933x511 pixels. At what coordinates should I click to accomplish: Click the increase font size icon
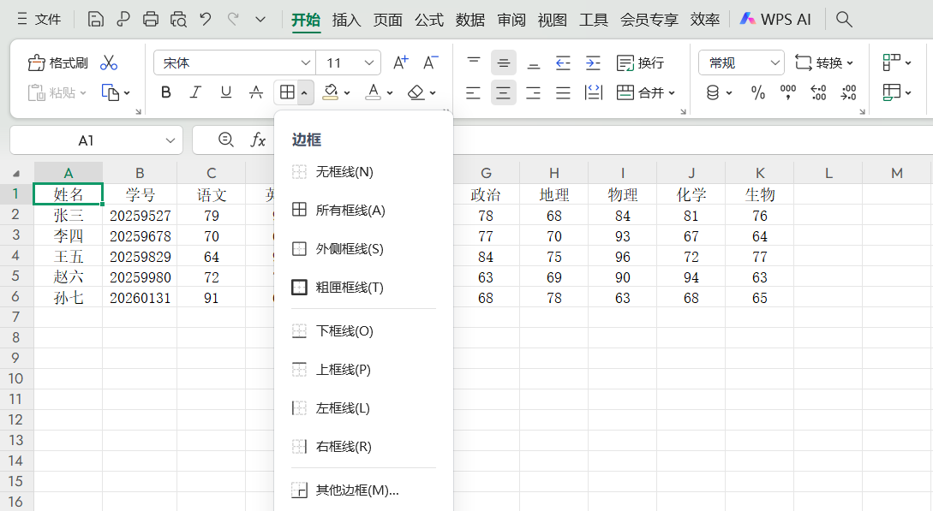400,62
